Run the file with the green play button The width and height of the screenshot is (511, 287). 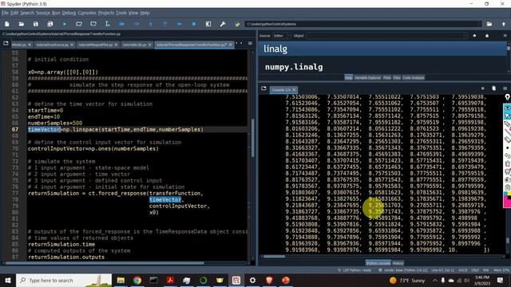point(65,24)
